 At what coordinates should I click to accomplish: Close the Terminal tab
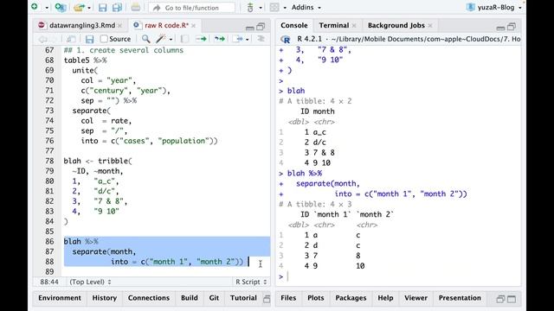(x=354, y=26)
